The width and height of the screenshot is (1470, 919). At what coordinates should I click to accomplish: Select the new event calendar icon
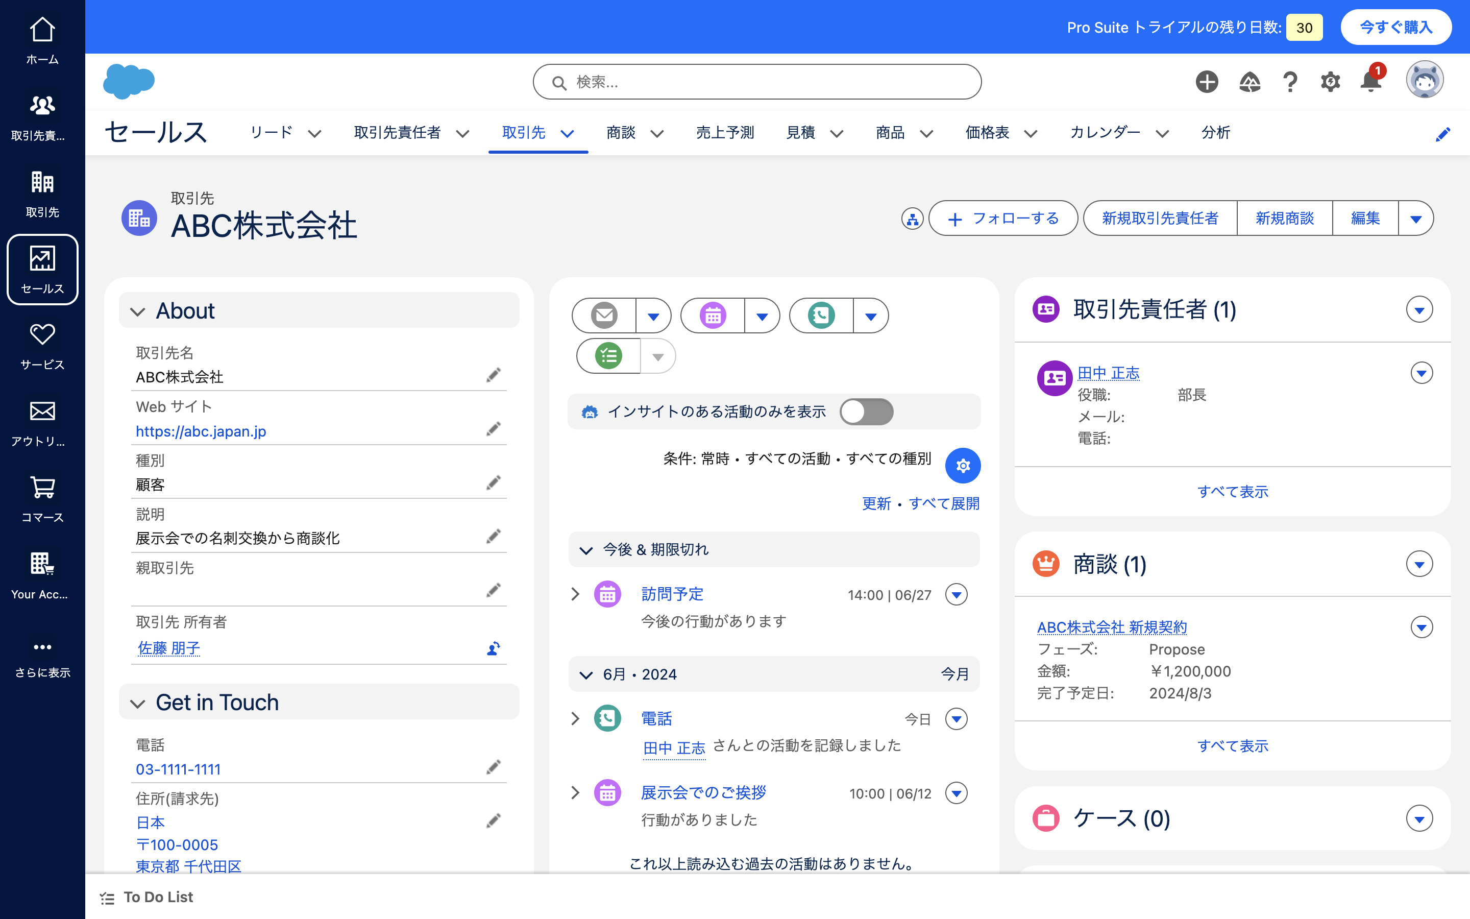(713, 316)
